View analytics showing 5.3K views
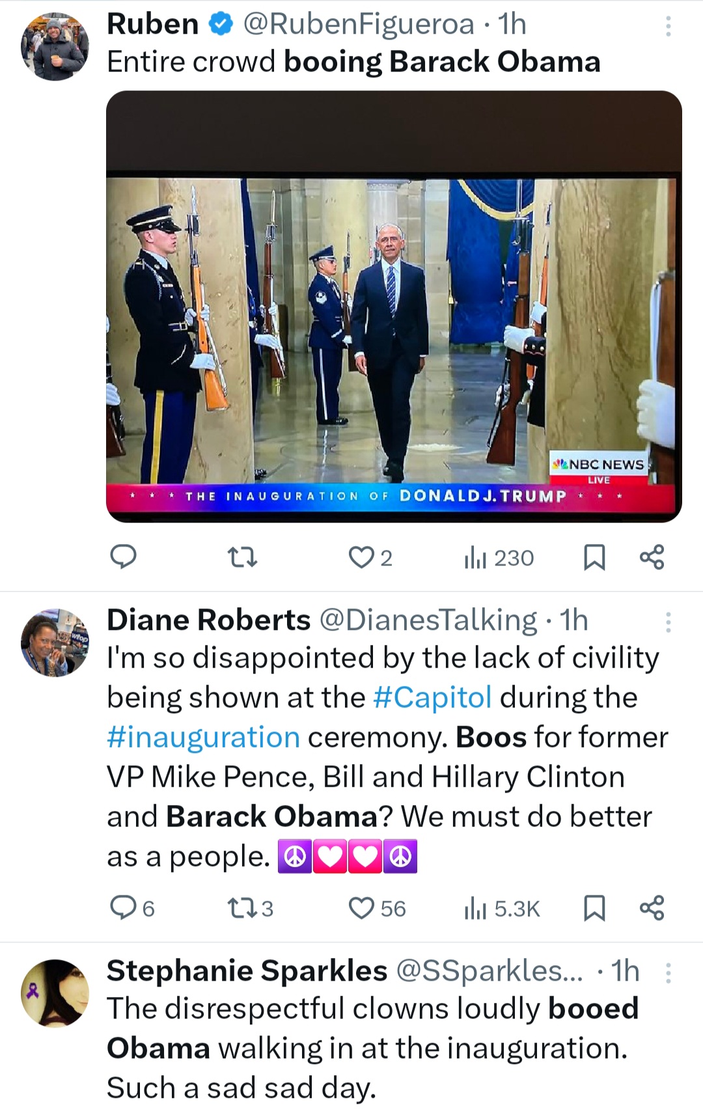The height and width of the screenshot is (1109, 703). point(502,908)
